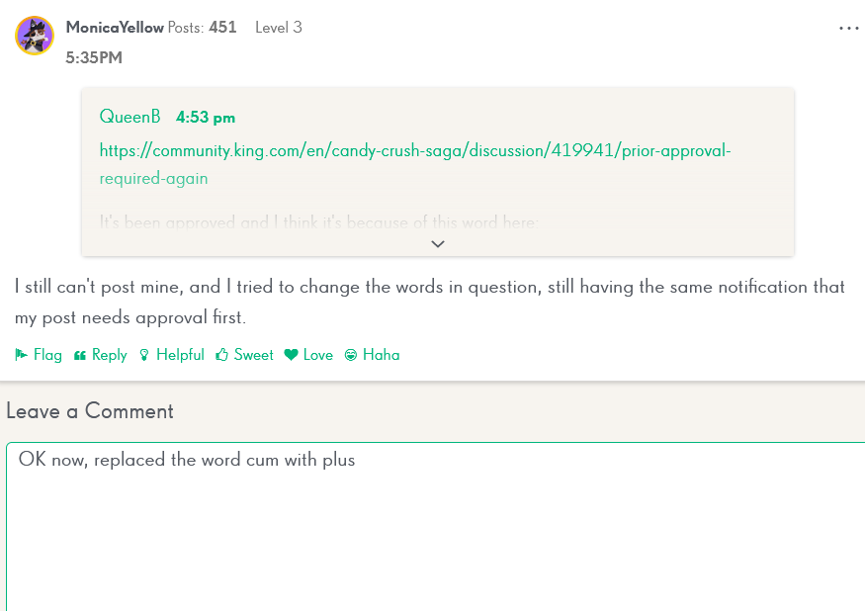Expand the collapsed QueenB quote
865x611 pixels.
438,244
